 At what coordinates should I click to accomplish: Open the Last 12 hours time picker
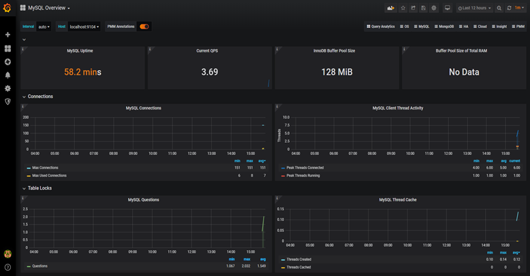point(475,8)
